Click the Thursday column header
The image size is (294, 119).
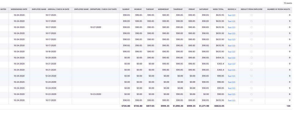[x=178, y=9]
